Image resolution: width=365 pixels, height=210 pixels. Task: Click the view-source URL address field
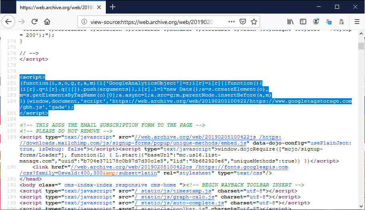[x=152, y=22]
